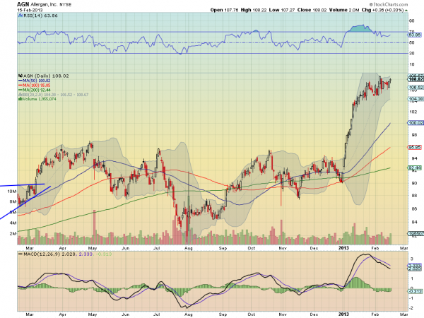Click the blue MA(50) legend line swatch
The height and width of the screenshot is (318, 424).
(20, 81)
